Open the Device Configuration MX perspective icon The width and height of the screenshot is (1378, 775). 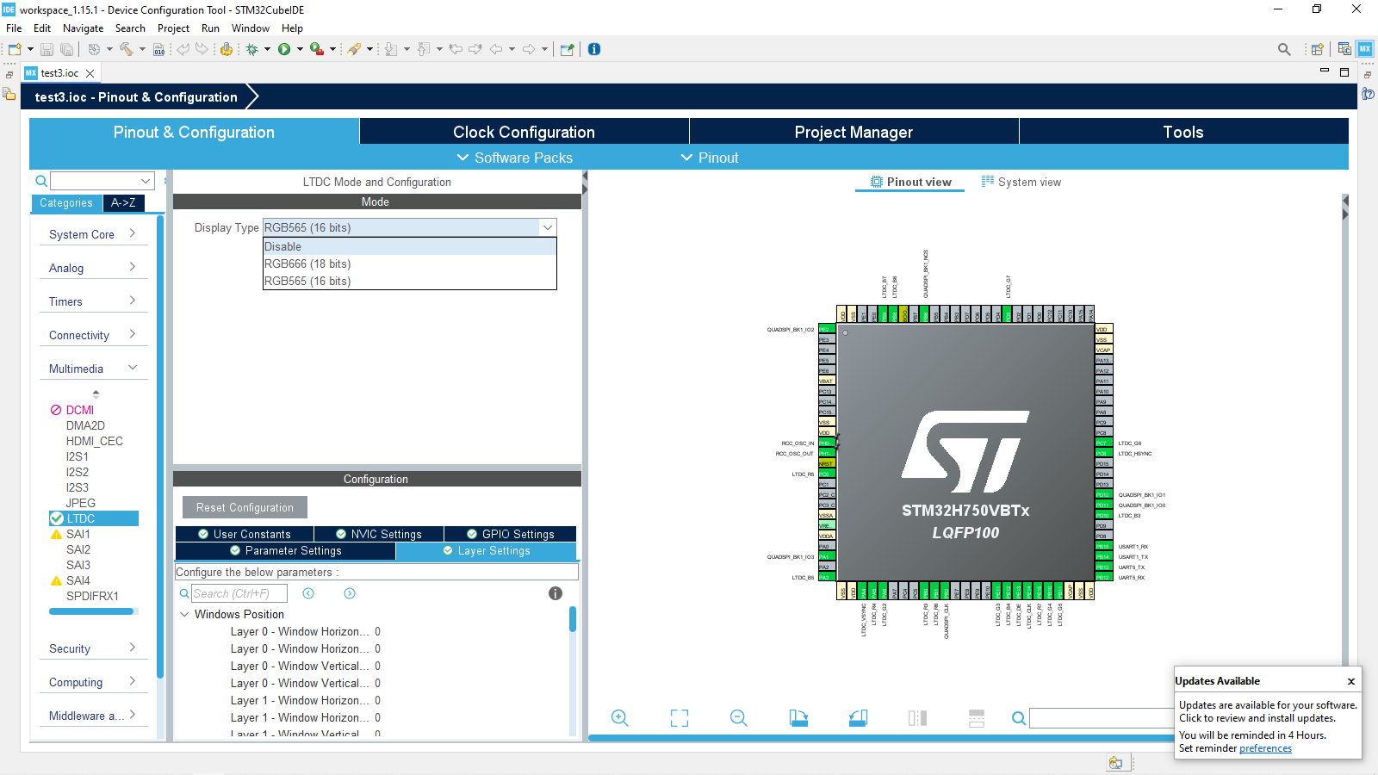click(1365, 49)
